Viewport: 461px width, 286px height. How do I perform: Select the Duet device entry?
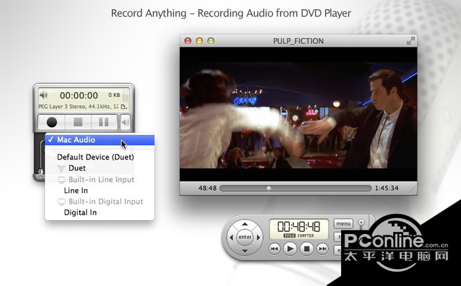[99, 168]
